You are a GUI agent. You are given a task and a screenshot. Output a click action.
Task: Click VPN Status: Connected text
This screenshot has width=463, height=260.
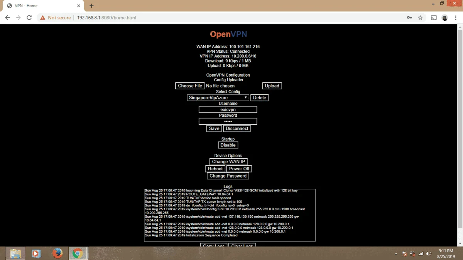(228, 51)
